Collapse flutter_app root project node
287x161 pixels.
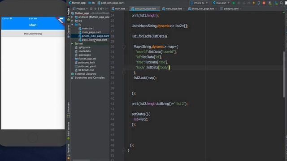(x=82, y=13)
